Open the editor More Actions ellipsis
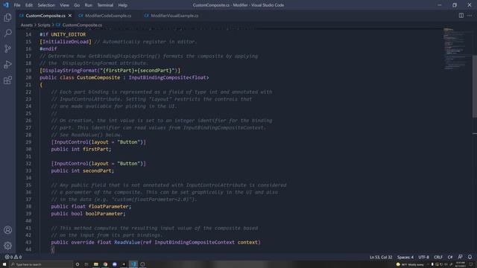This screenshot has height=268, width=477. click(470, 16)
